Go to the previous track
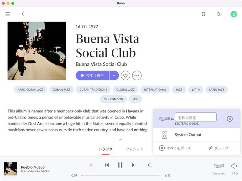The height and width of the screenshot is (181, 242). pyautogui.click(x=107, y=165)
